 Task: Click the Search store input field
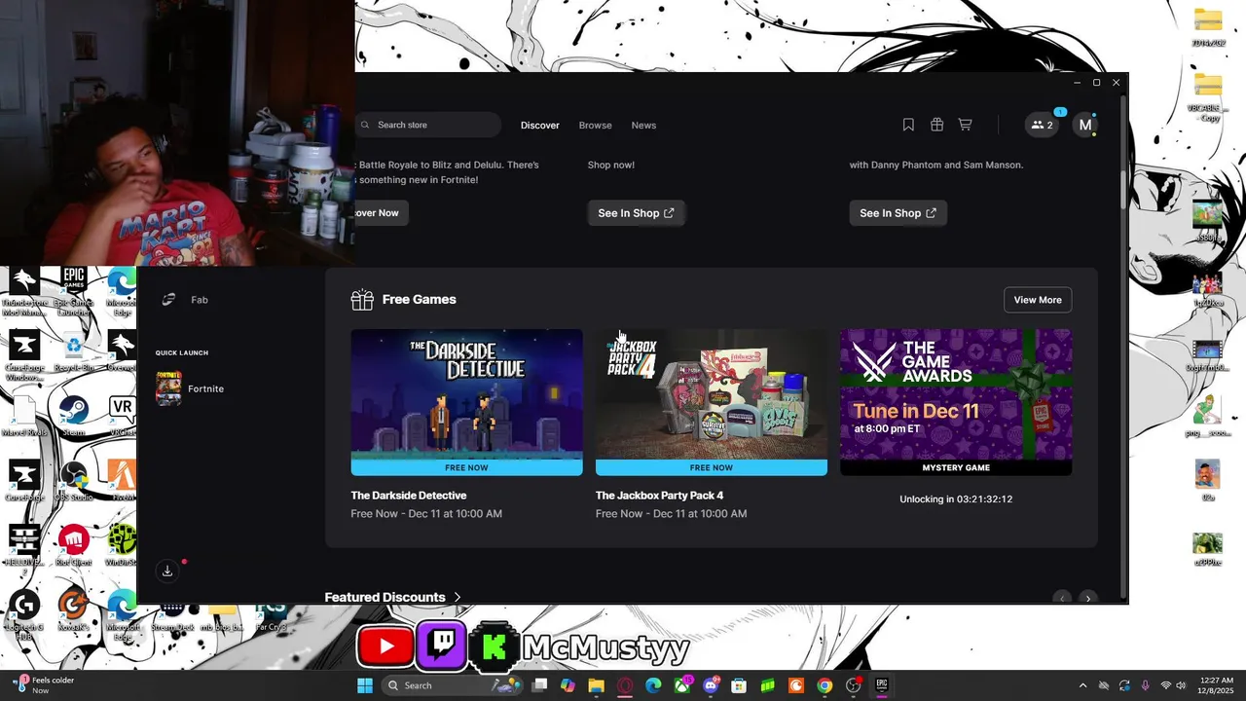[428, 125]
